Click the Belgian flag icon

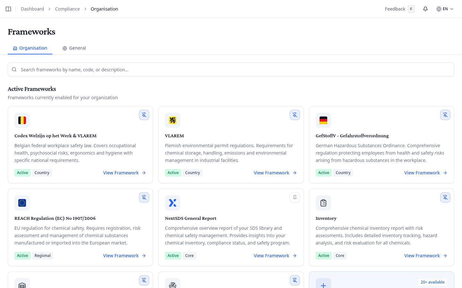[x=22, y=120]
